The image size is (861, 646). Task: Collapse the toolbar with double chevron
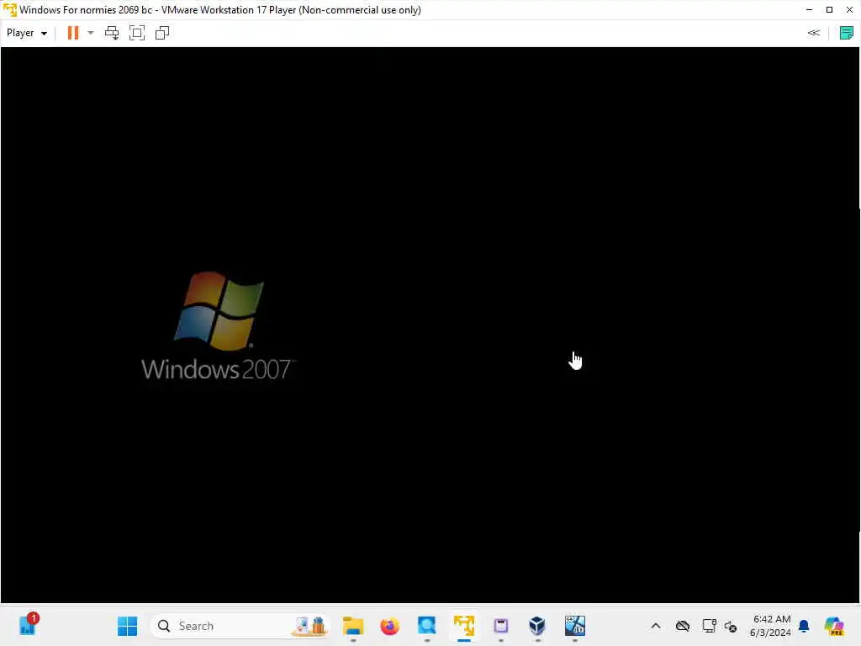click(x=814, y=33)
